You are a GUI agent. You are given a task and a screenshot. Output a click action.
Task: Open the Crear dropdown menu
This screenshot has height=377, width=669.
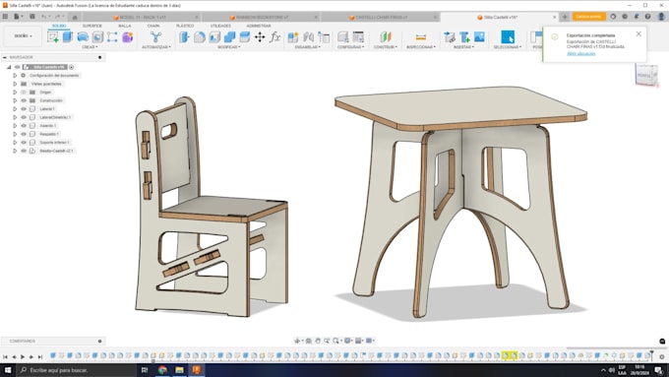[90, 47]
